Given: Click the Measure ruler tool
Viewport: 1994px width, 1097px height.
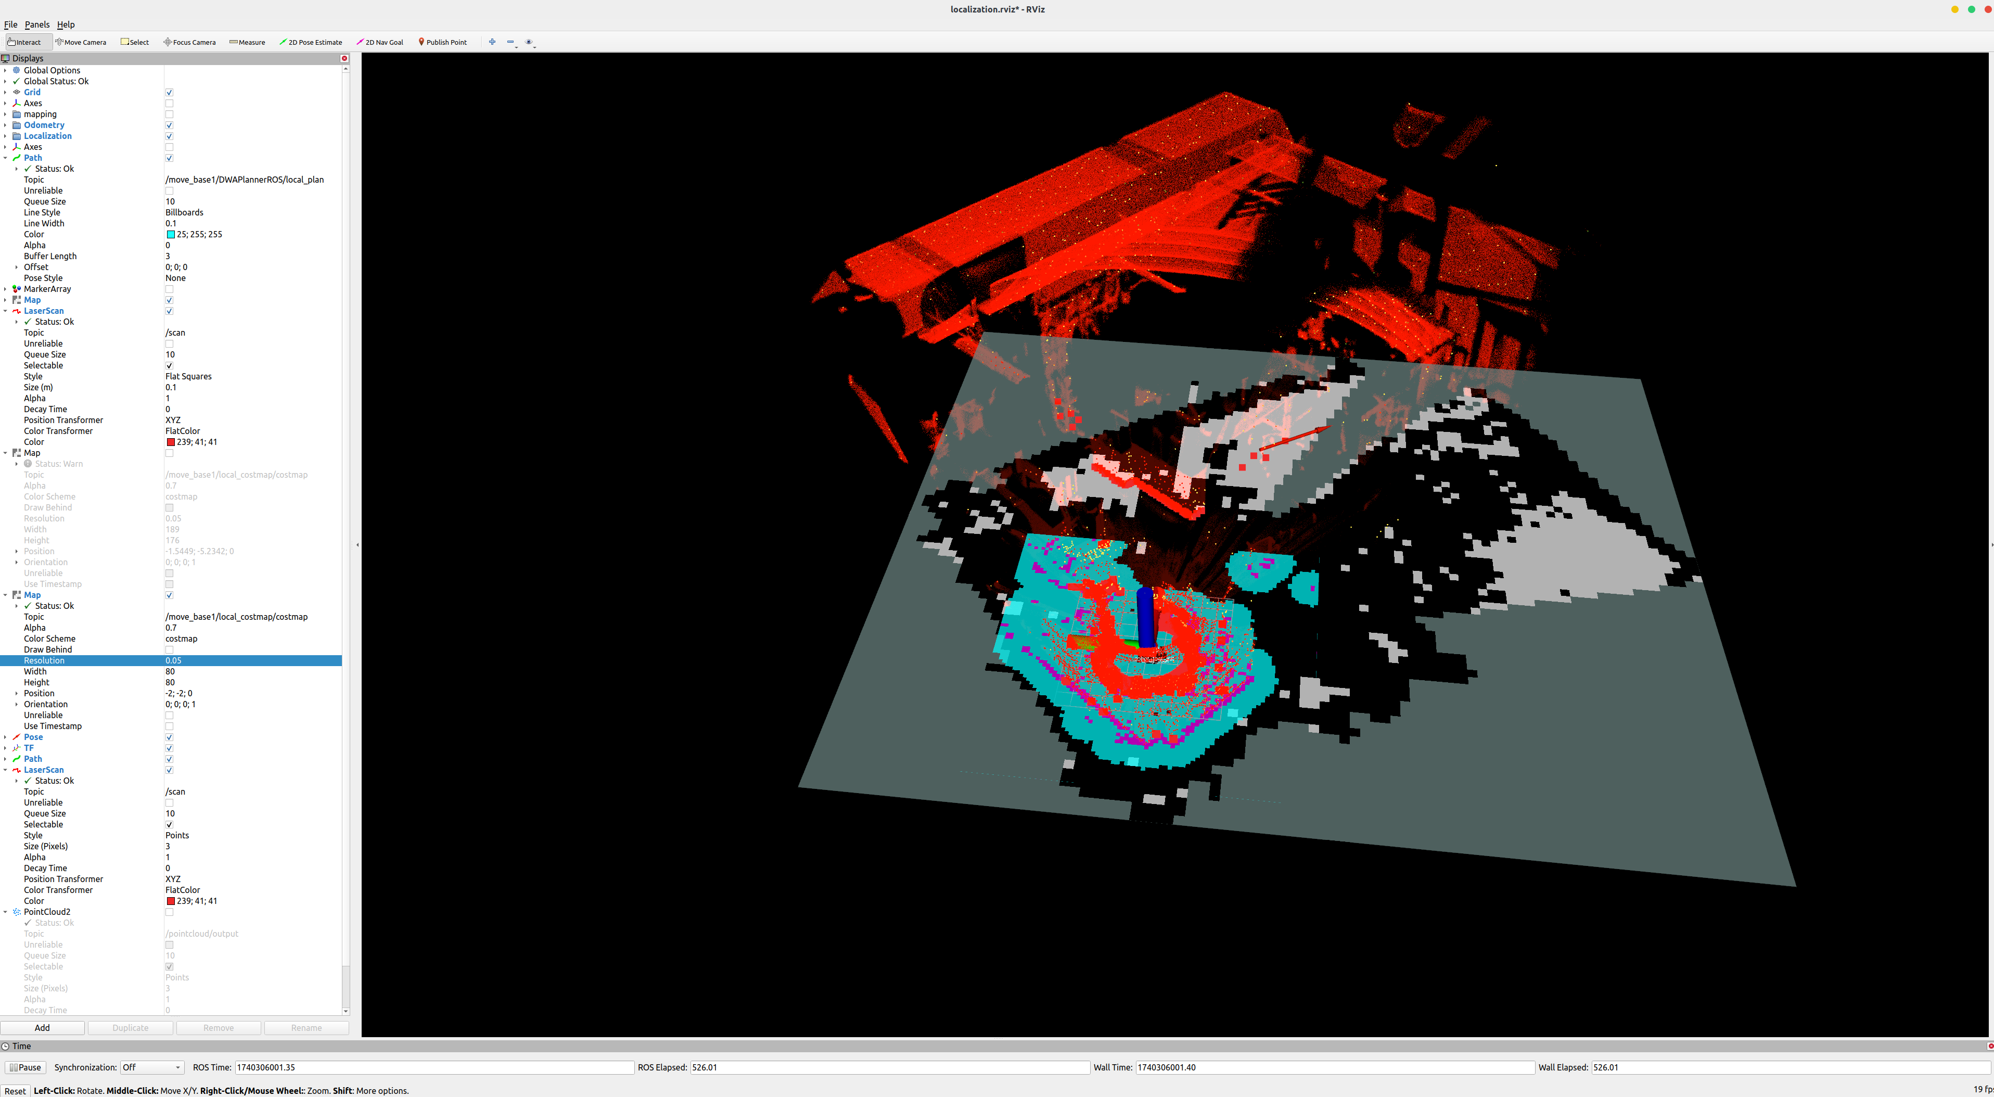Looking at the screenshot, I should click(247, 42).
